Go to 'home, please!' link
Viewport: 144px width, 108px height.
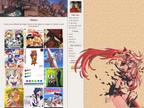click(x=74, y=18)
